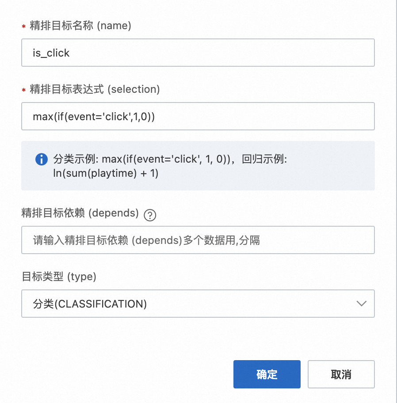Click the blue info icon in hint box
This screenshot has width=397, height=403.
(41, 160)
